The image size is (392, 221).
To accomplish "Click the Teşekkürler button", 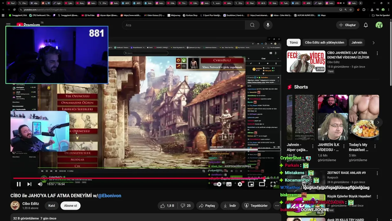I will pos(256,206).
